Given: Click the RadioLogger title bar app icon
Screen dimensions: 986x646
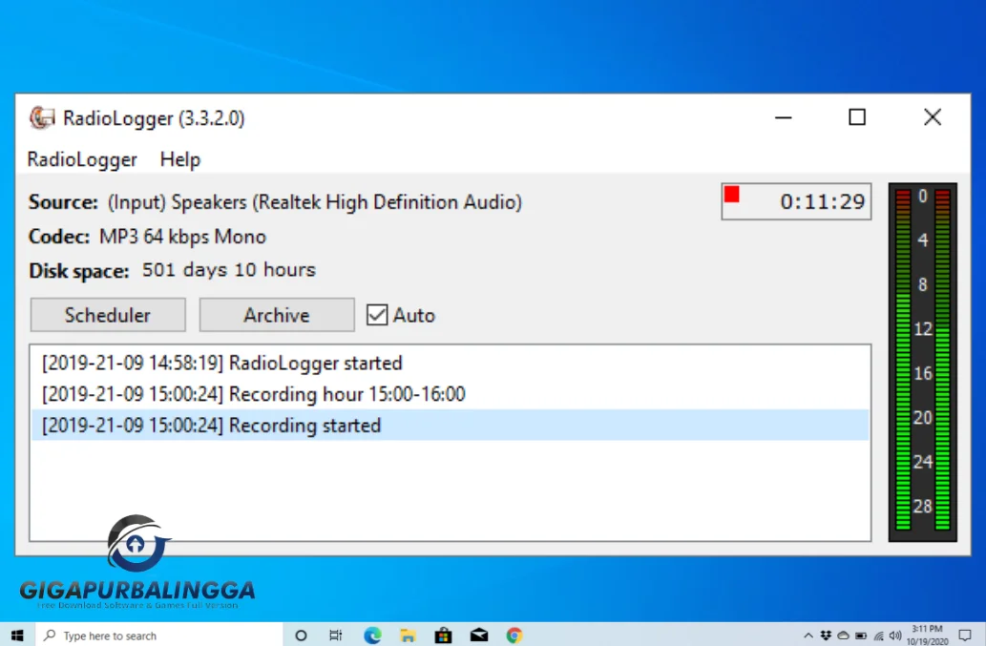Looking at the screenshot, I should pos(42,117).
